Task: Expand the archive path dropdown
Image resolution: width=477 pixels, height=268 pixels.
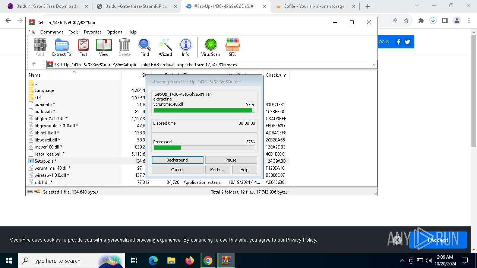Action: click(374, 64)
